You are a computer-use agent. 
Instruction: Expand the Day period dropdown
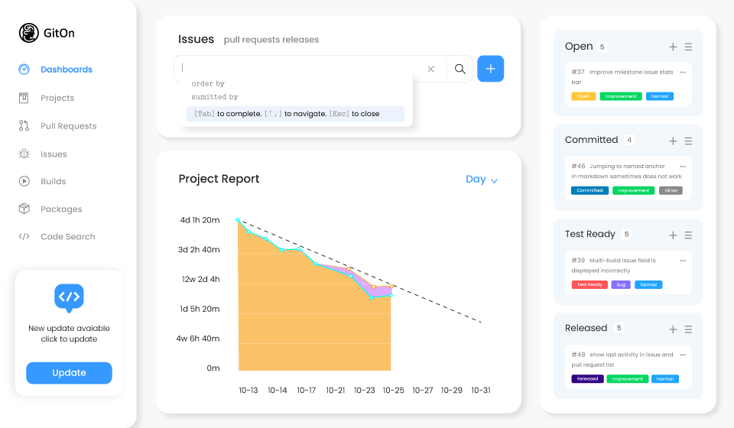pyautogui.click(x=482, y=180)
